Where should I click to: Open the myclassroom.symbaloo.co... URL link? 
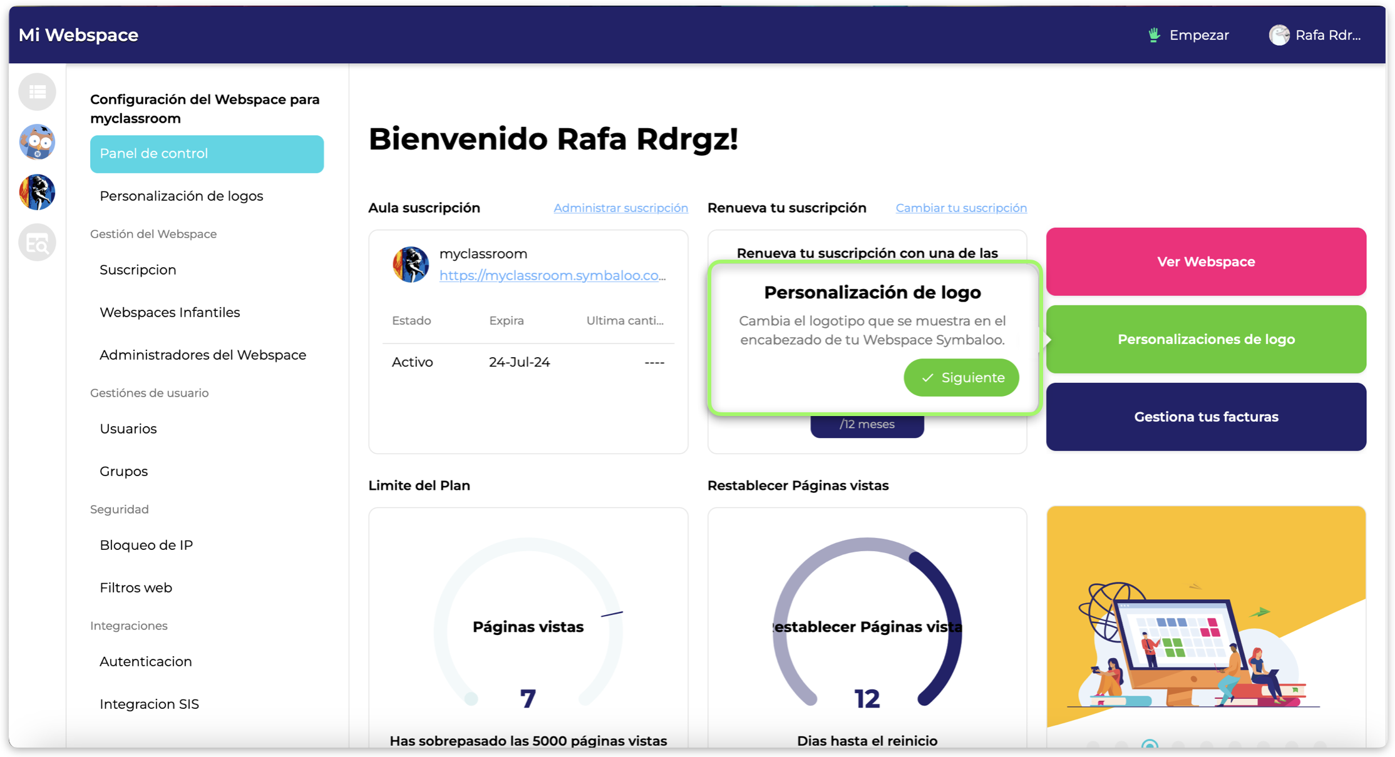(552, 275)
